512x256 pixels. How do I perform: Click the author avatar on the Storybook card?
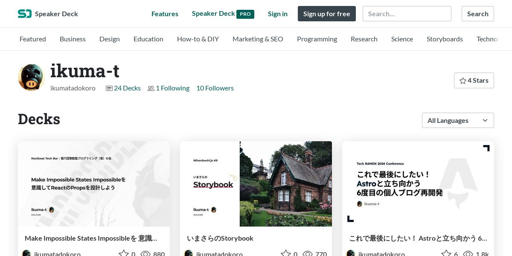[189, 253]
